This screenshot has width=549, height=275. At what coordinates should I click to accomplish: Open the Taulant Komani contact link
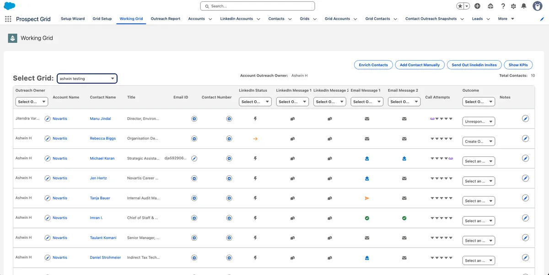103,238
